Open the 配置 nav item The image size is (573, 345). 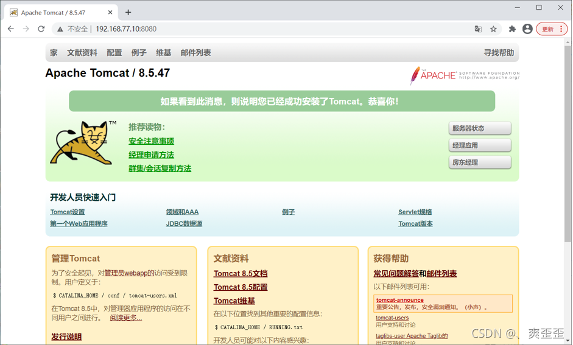pyautogui.click(x=114, y=52)
